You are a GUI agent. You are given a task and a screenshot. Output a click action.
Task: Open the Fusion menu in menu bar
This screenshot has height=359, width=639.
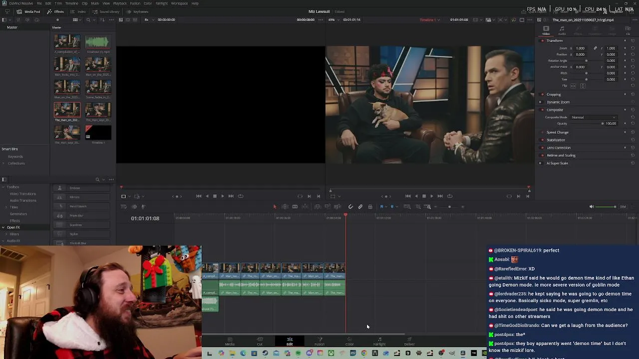pos(135,3)
